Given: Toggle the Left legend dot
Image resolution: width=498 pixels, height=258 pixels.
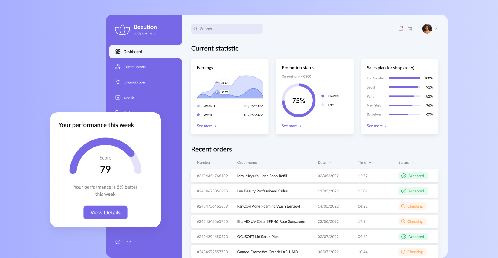Looking at the screenshot, I should pos(323,105).
